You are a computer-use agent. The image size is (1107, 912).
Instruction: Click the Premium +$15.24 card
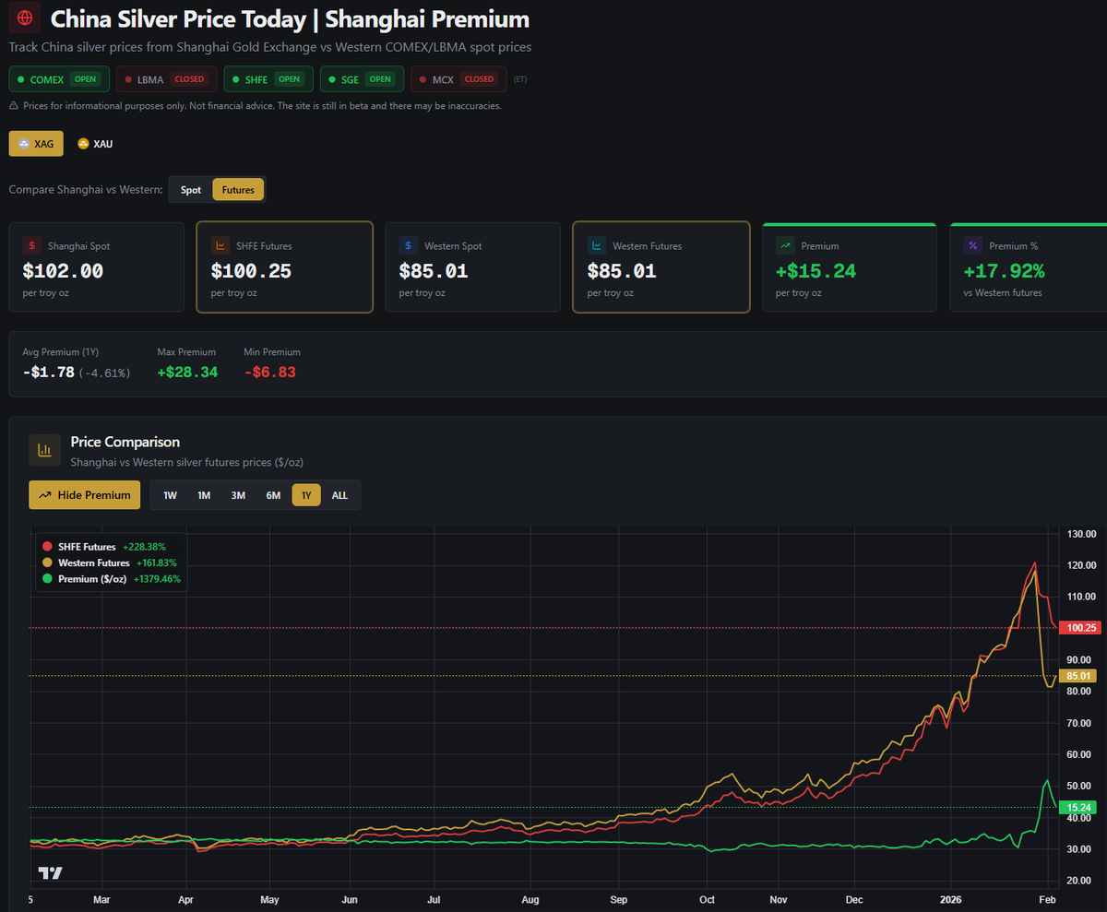click(850, 266)
